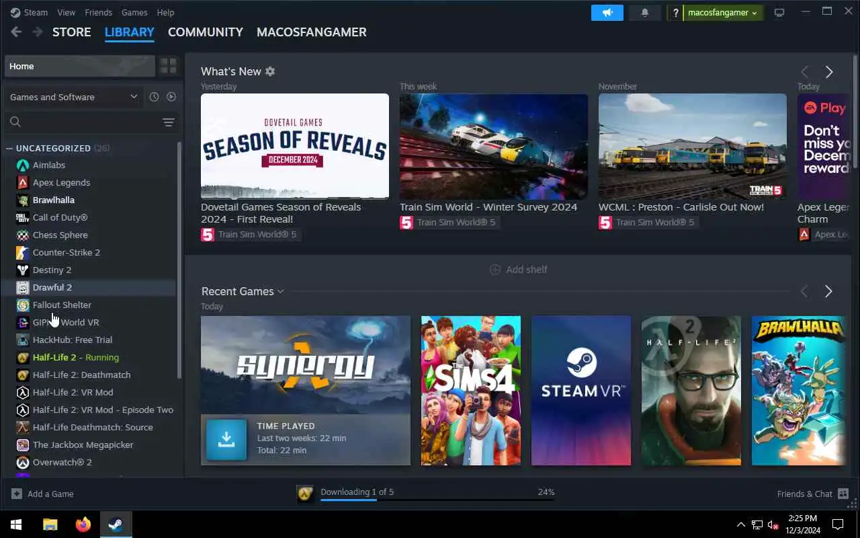Open the Brawlhalla cover art
Image resolution: width=860 pixels, height=538 pixels.
799,391
